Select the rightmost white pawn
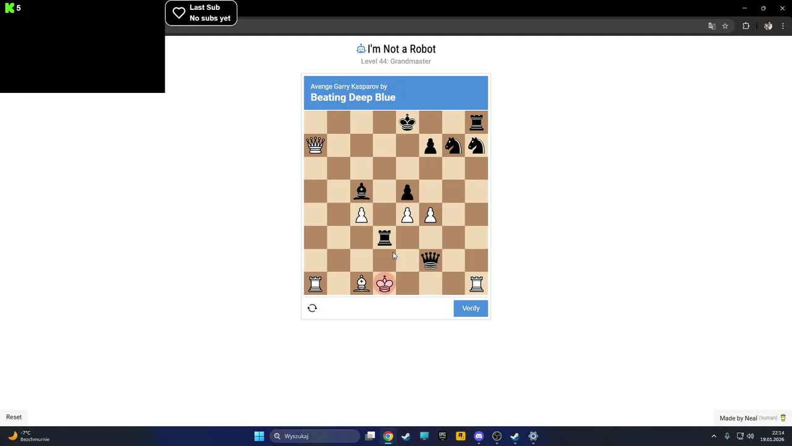The height and width of the screenshot is (446, 792). click(430, 214)
